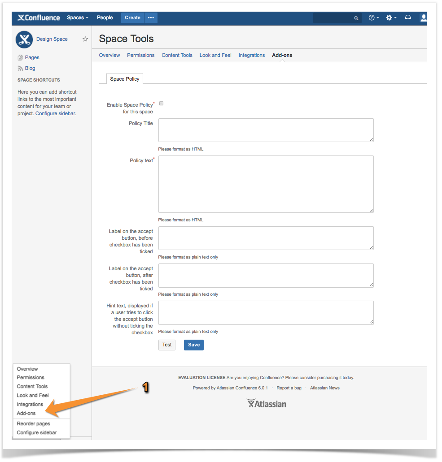
Task: Choose Reorder pages from popup menu
Action: pos(33,423)
